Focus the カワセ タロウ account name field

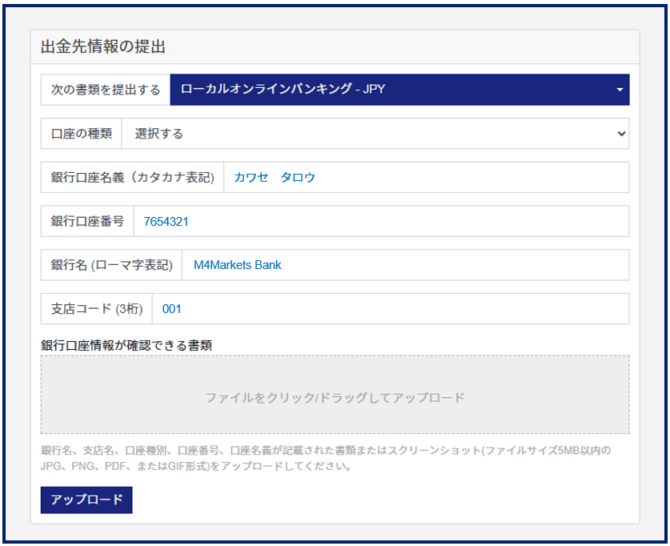click(426, 178)
